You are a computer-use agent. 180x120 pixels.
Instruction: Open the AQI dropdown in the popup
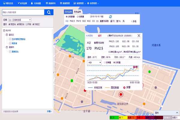(x=94, y=62)
